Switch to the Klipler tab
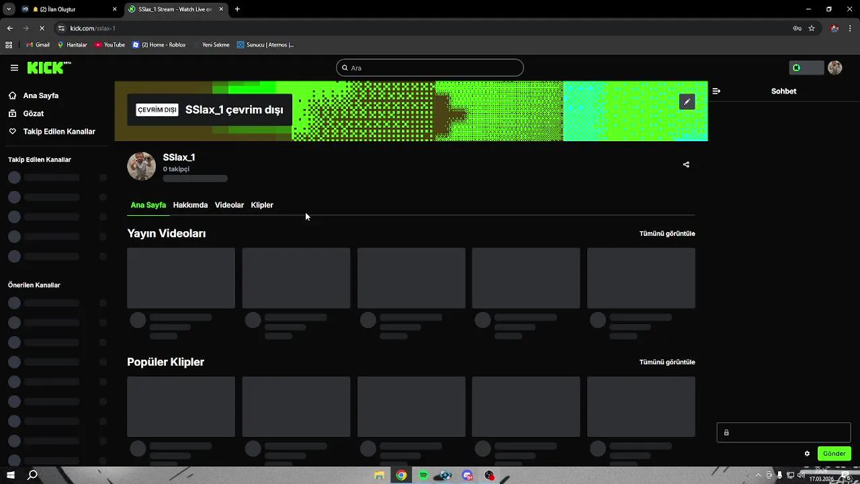This screenshot has width=860, height=484. [x=262, y=205]
